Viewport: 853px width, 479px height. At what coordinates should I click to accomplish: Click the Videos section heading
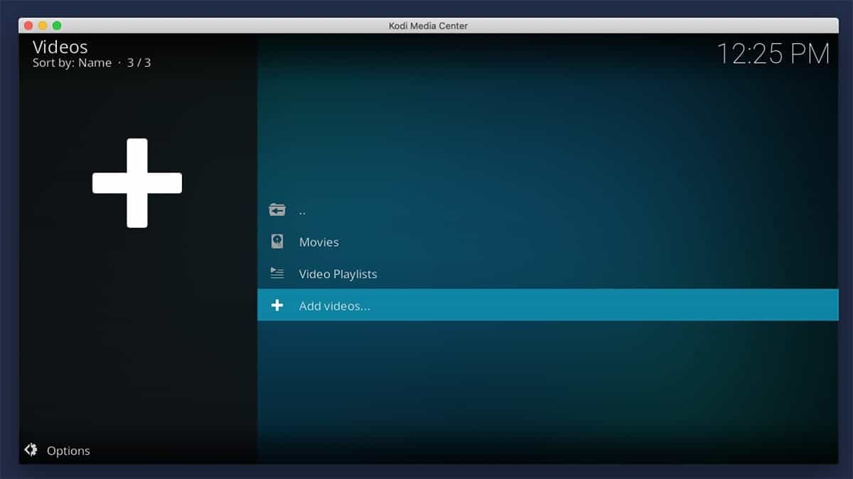60,47
